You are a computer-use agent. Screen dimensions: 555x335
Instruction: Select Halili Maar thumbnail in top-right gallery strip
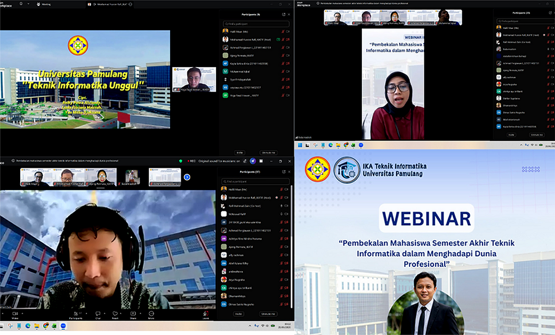[x=337, y=18]
